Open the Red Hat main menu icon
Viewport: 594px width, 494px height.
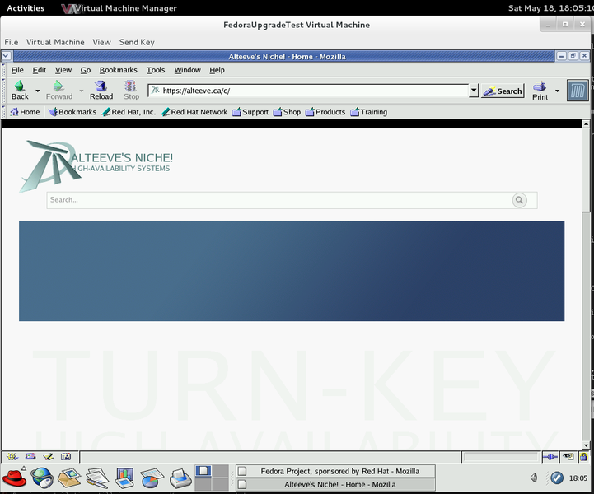tap(14, 477)
